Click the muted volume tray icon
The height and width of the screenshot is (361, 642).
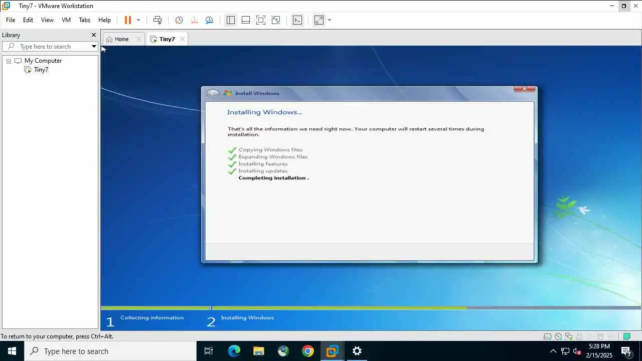tap(577, 351)
